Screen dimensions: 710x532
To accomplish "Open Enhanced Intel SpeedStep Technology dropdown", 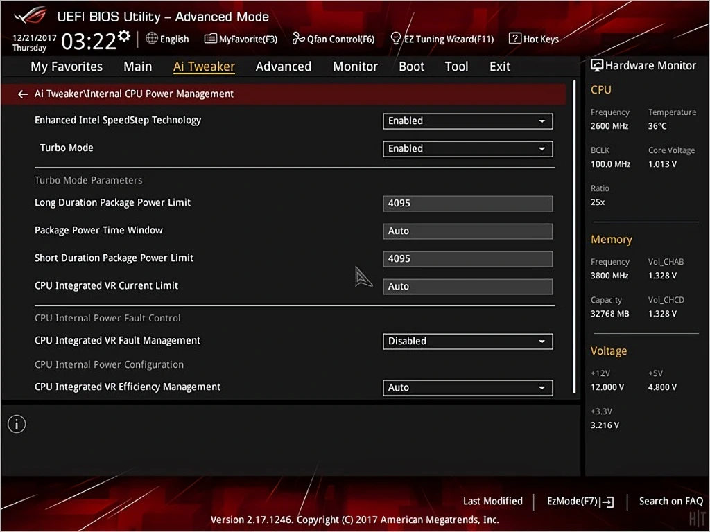I will pyautogui.click(x=468, y=121).
